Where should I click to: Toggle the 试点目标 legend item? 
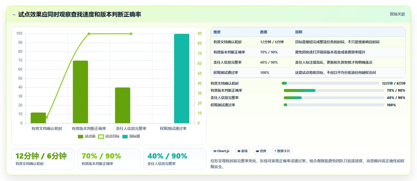tap(109, 136)
